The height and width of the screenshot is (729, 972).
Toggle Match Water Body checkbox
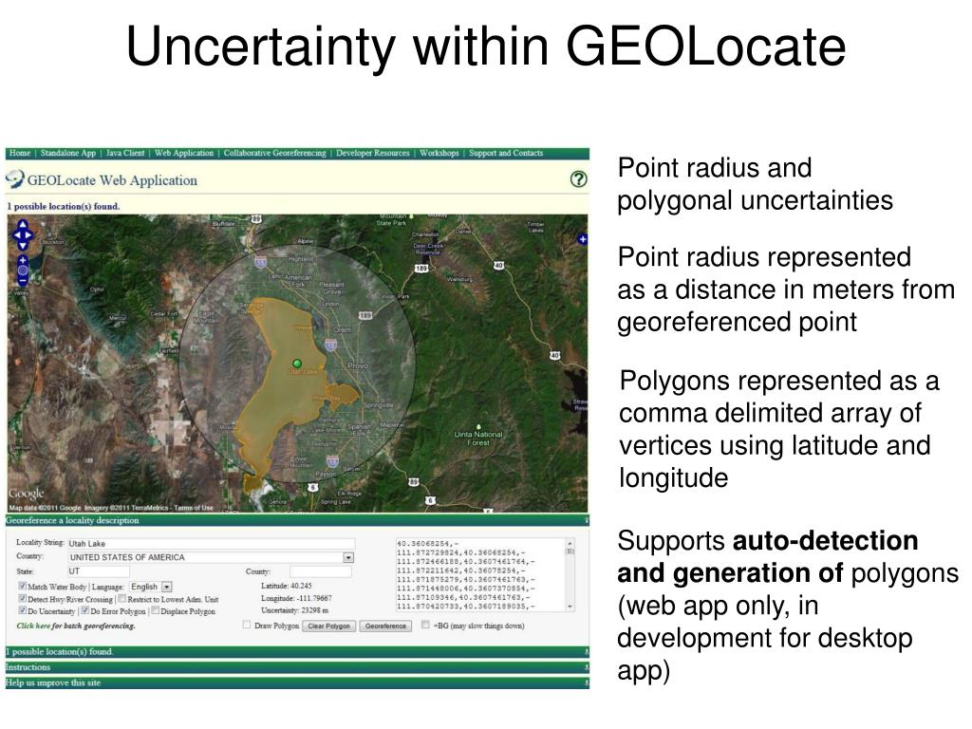(23, 586)
